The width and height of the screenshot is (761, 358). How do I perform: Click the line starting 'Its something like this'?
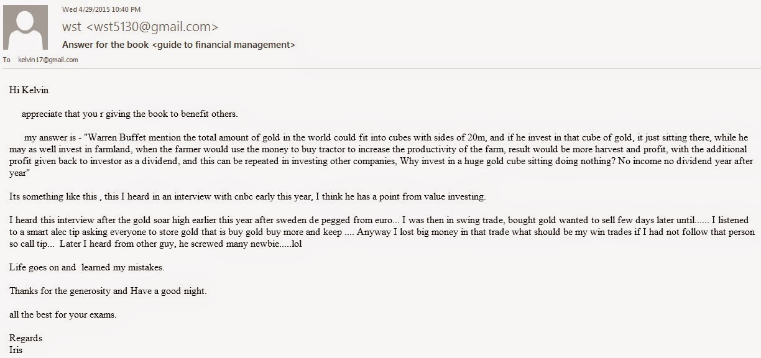pos(247,196)
